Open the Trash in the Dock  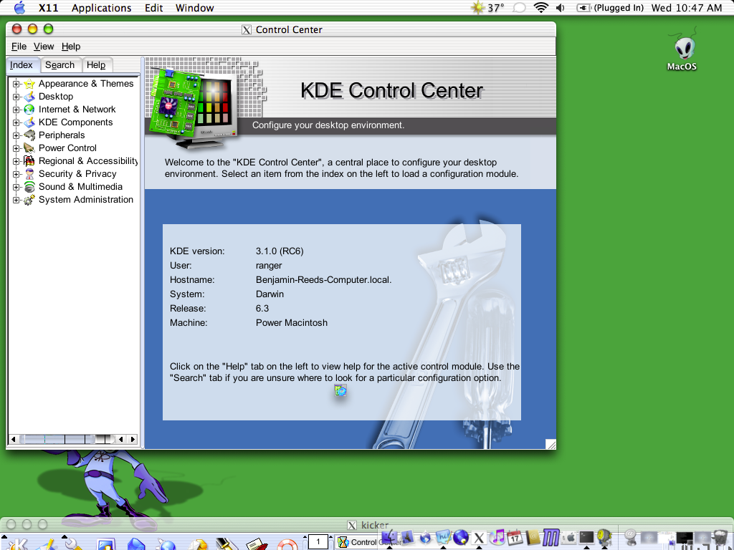click(x=720, y=539)
